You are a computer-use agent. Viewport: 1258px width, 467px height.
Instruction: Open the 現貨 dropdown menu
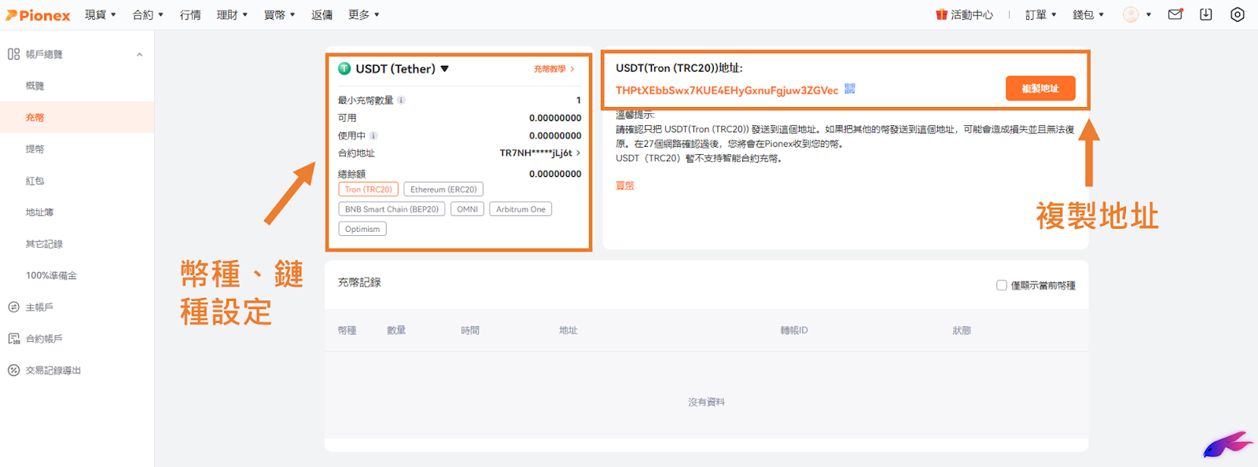(x=100, y=15)
